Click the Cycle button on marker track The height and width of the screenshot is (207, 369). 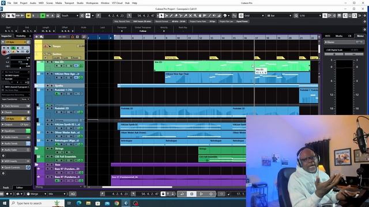point(66,57)
